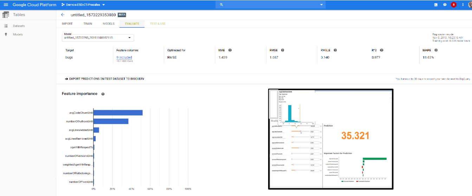Click the avgLinesRemovedUntil feature label
This screenshot has height=196, width=472.
coord(79,139)
